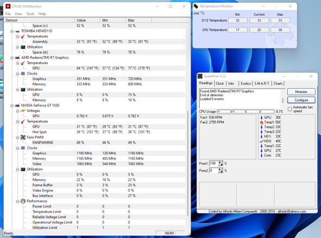Screen dimensions: 321x238
Task: Click the green checkmark icon beside HD0: 40C
Action: coord(262,141)
